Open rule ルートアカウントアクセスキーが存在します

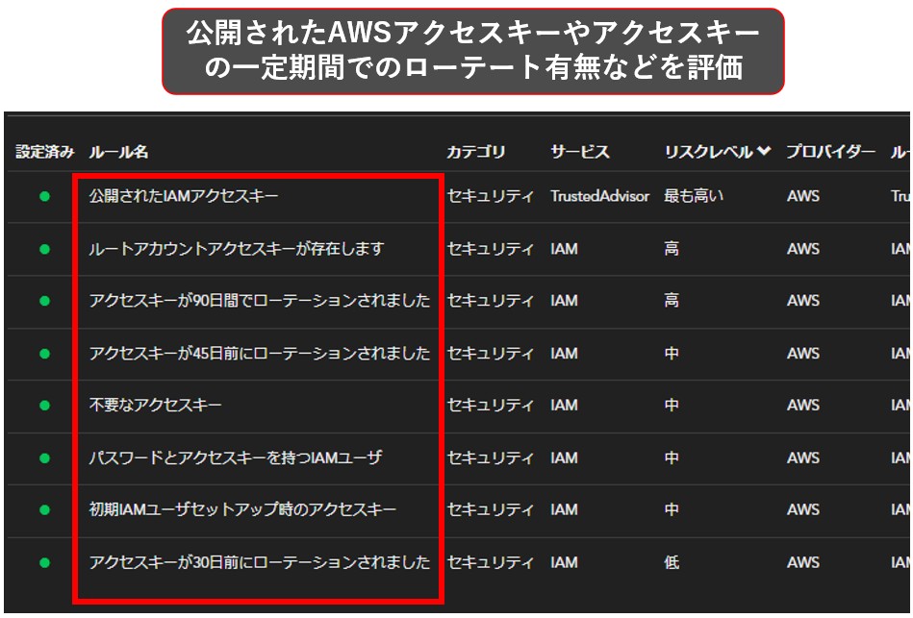pos(237,249)
